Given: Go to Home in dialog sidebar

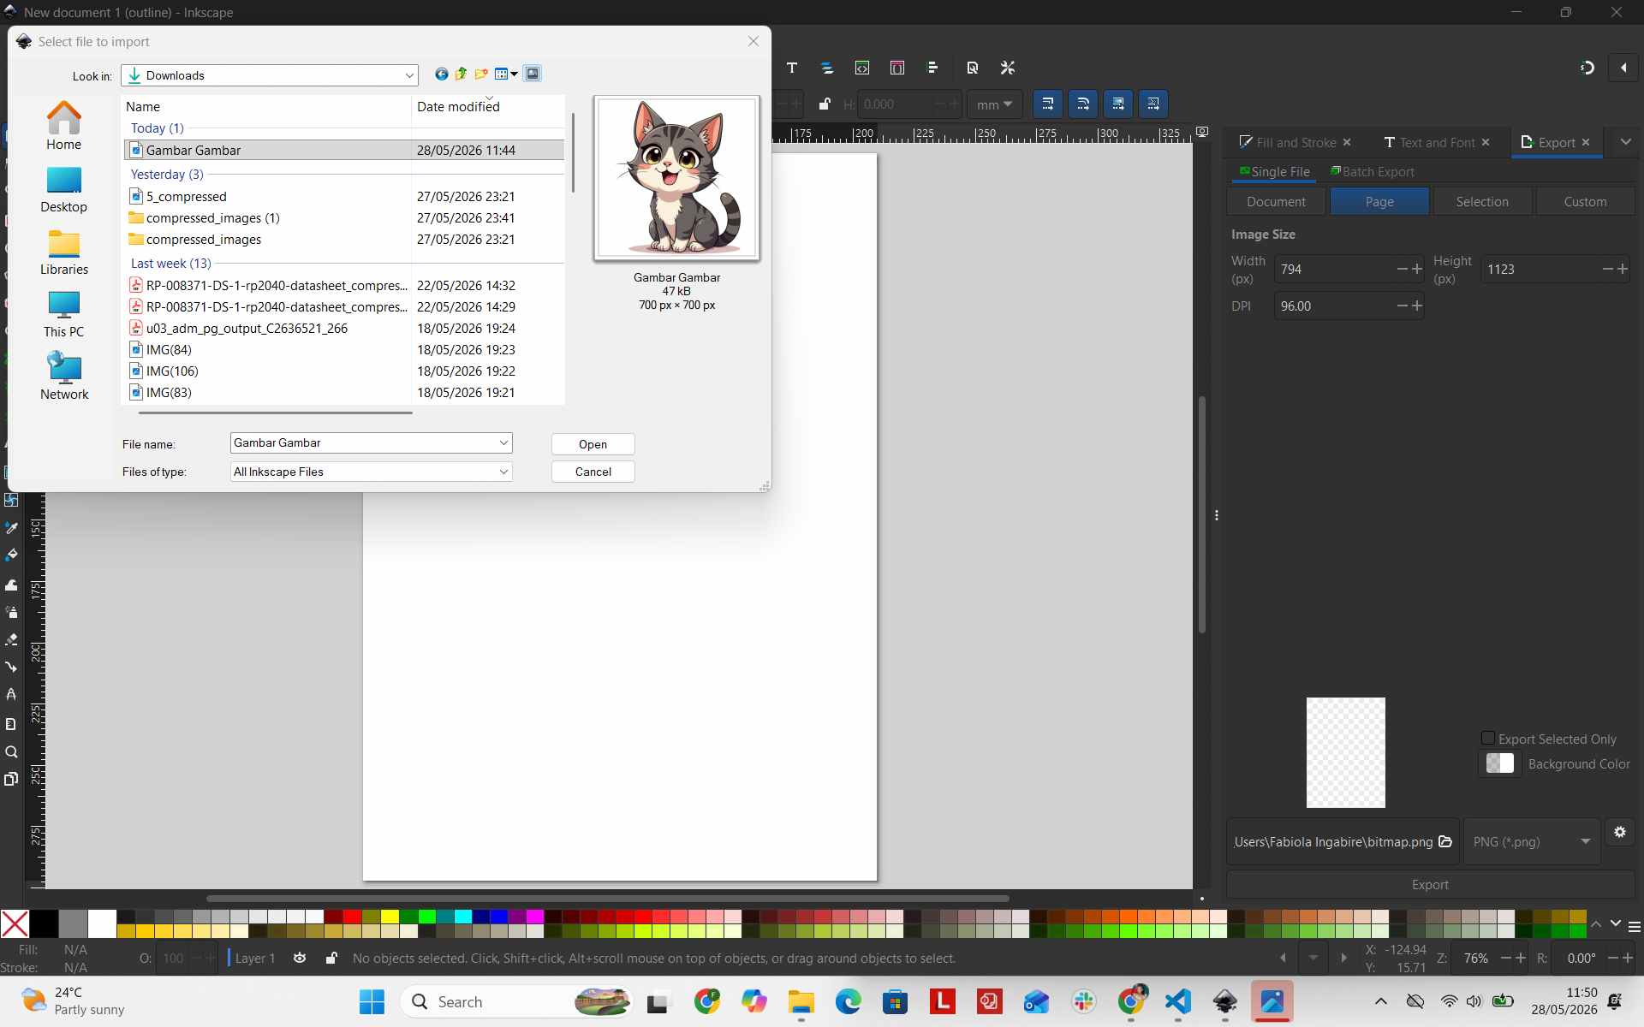Looking at the screenshot, I should tap(64, 126).
